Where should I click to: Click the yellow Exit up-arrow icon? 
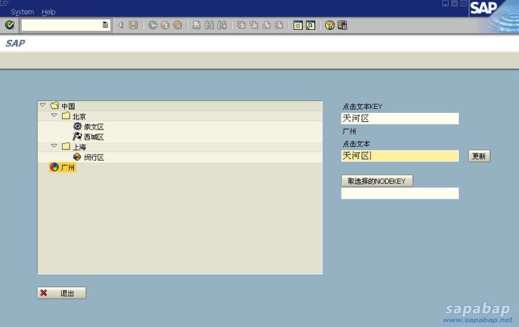click(x=165, y=25)
